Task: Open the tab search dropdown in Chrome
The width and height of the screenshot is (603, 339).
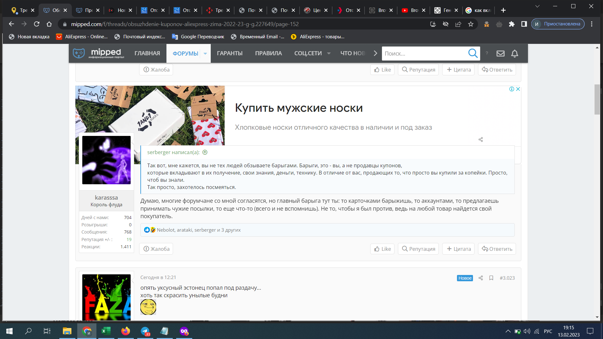Action: pos(537,6)
